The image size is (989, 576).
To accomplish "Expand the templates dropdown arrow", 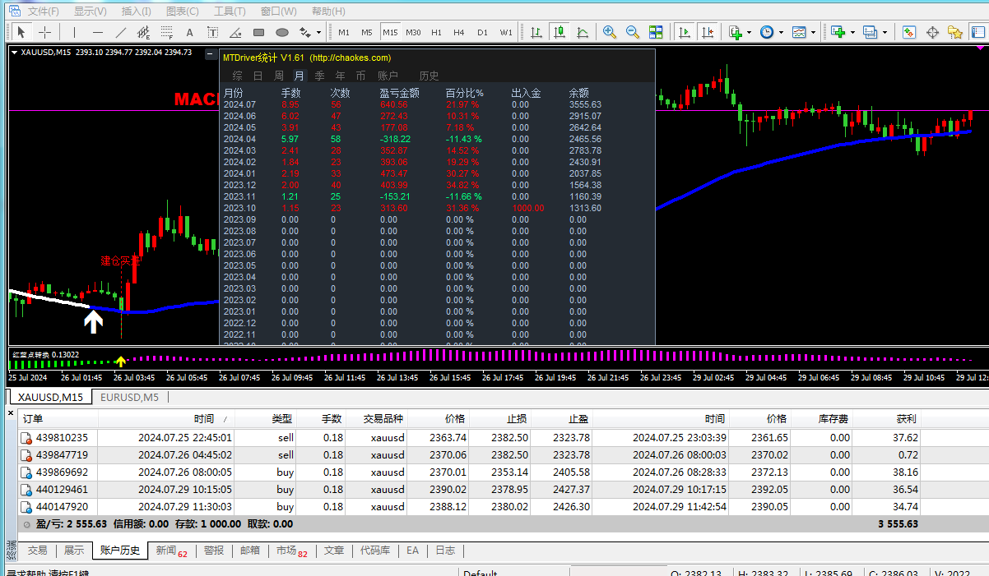I will [813, 33].
